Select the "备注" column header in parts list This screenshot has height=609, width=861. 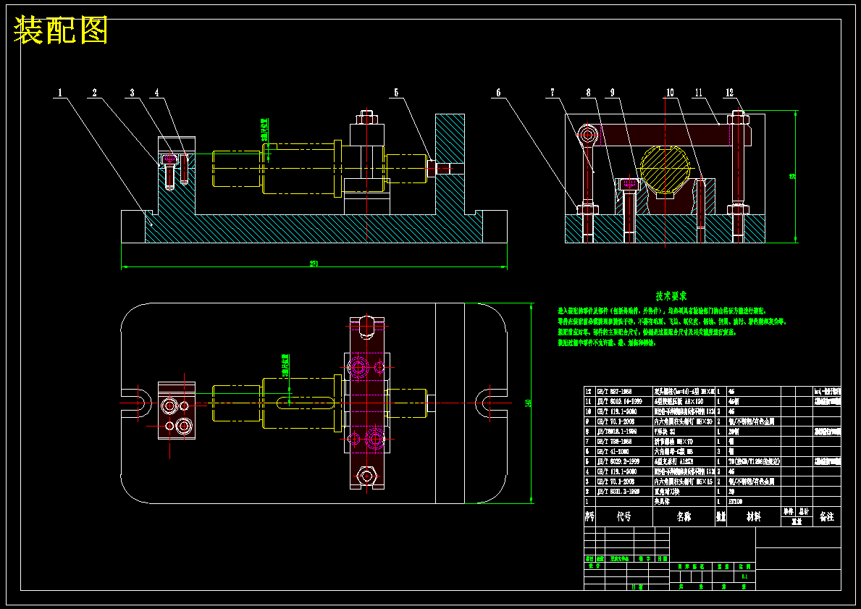point(826,517)
